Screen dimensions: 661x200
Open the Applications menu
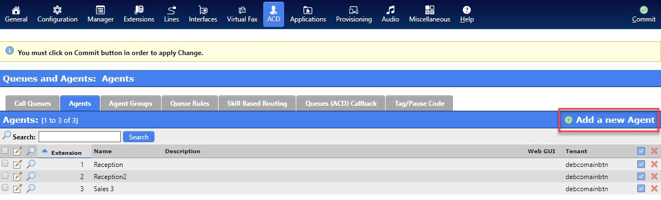(308, 14)
